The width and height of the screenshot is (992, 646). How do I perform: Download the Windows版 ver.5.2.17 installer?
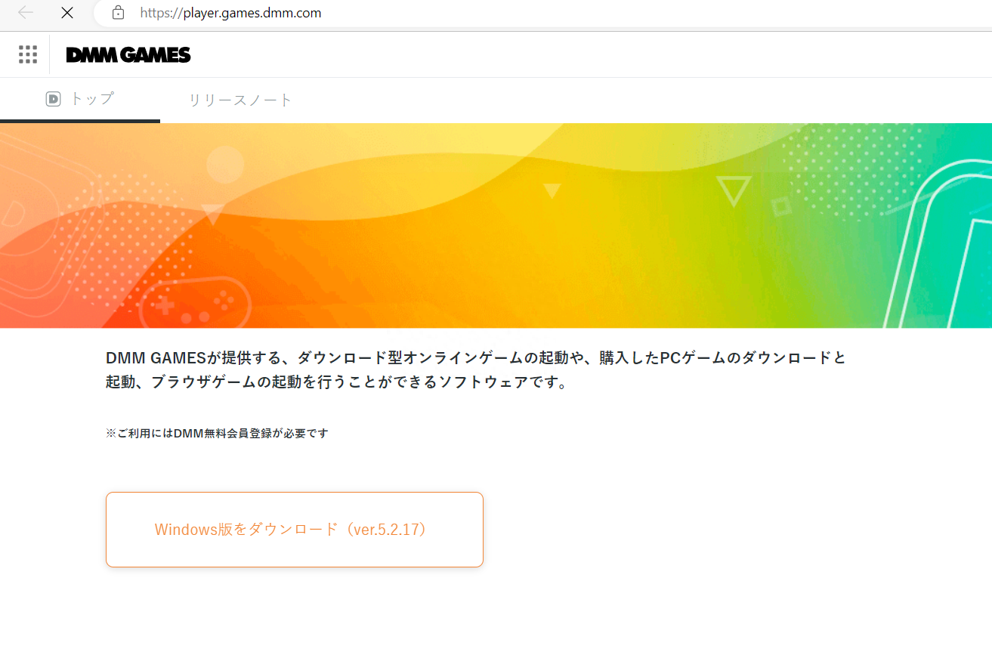pyautogui.click(x=294, y=529)
